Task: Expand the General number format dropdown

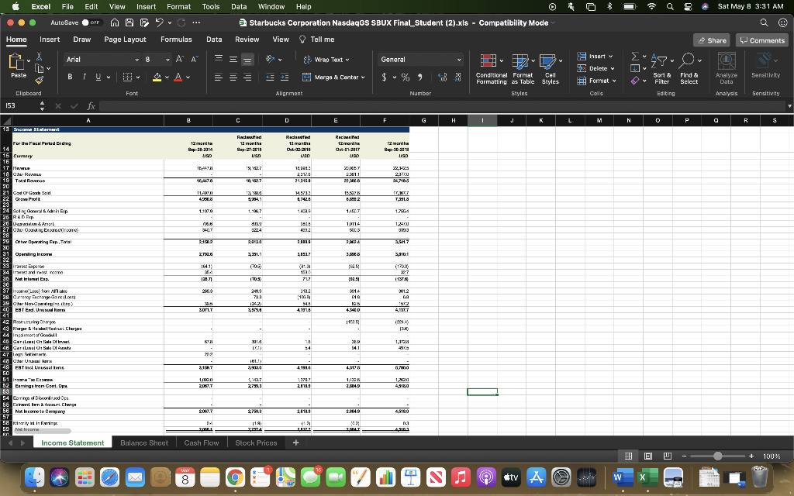Action: coord(459,59)
